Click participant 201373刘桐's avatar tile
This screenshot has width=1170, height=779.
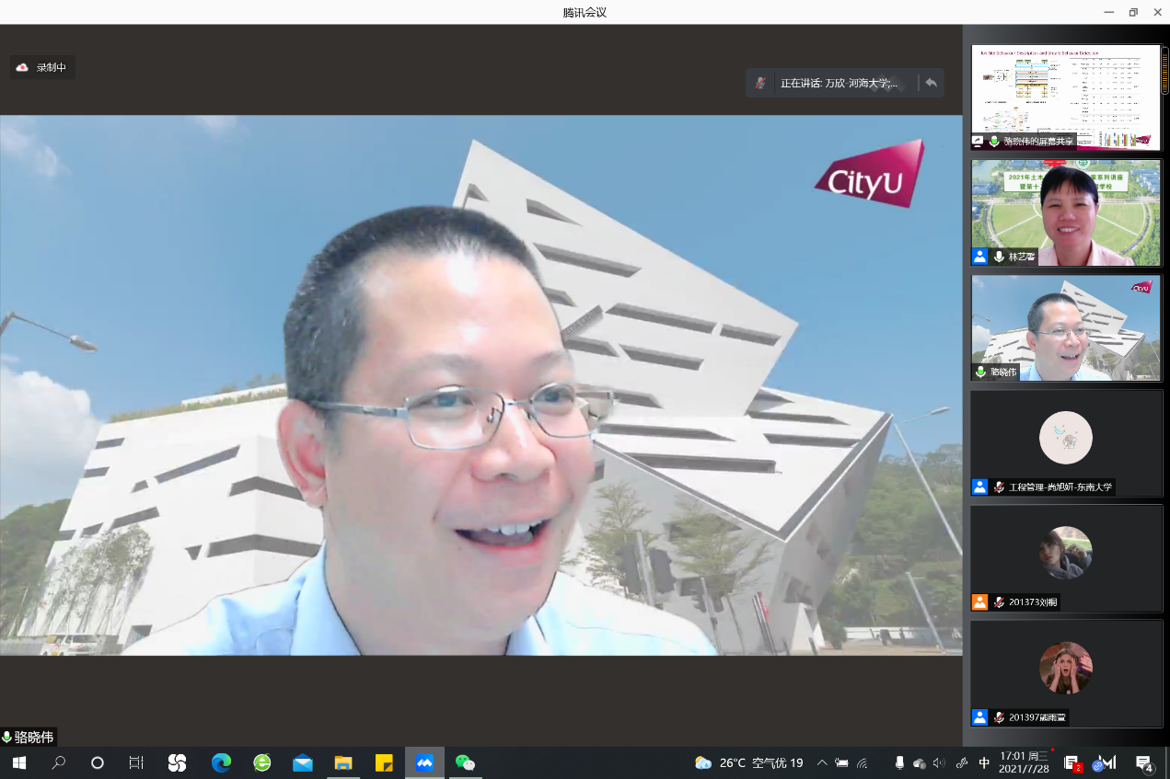[x=1065, y=552]
